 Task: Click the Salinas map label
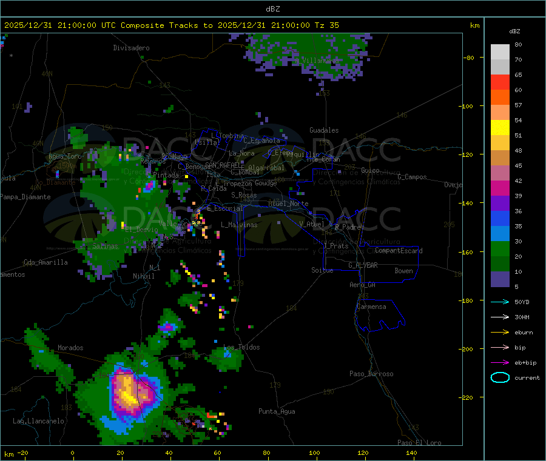point(105,246)
